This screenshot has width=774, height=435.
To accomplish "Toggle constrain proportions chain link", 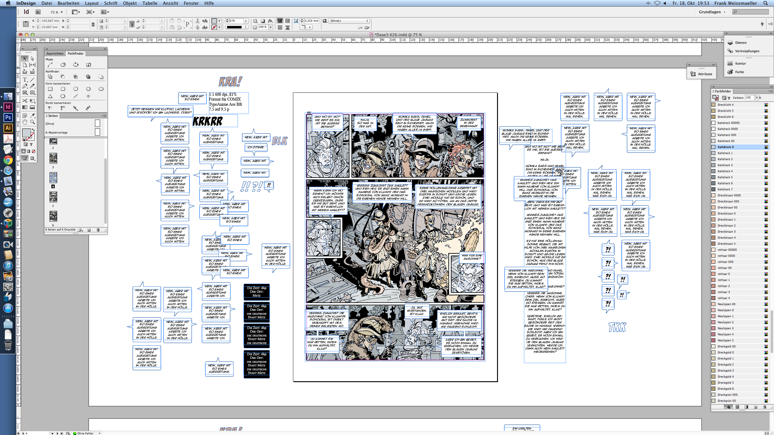I will [132, 24].
